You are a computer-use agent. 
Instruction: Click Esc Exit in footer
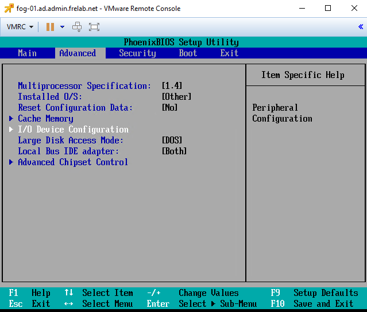[x=29, y=304]
